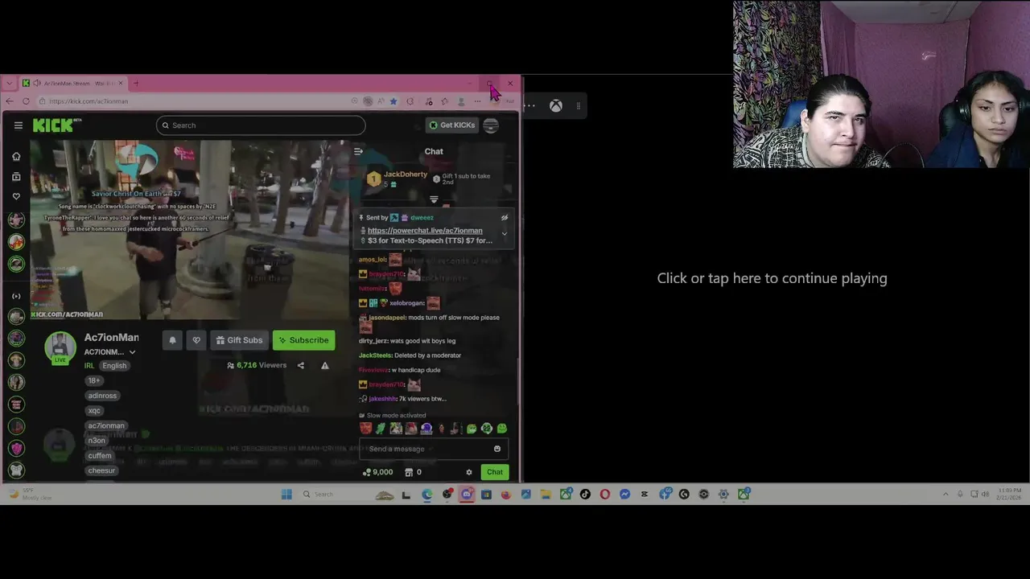Viewport: 1030px width, 579px height.
Task: Open Discord from the taskbar
Action: pyautogui.click(x=467, y=495)
